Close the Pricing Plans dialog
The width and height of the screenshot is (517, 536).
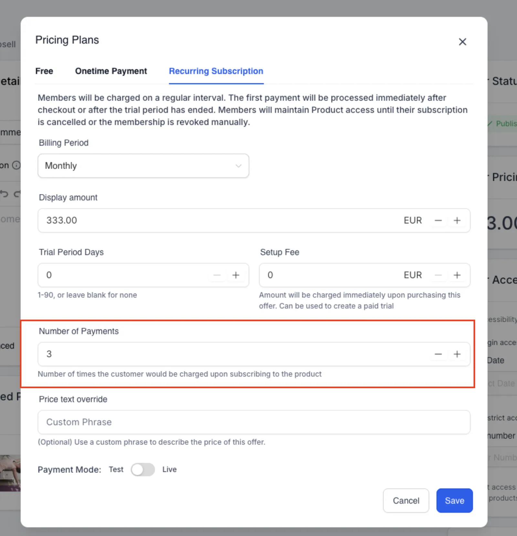click(462, 42)
